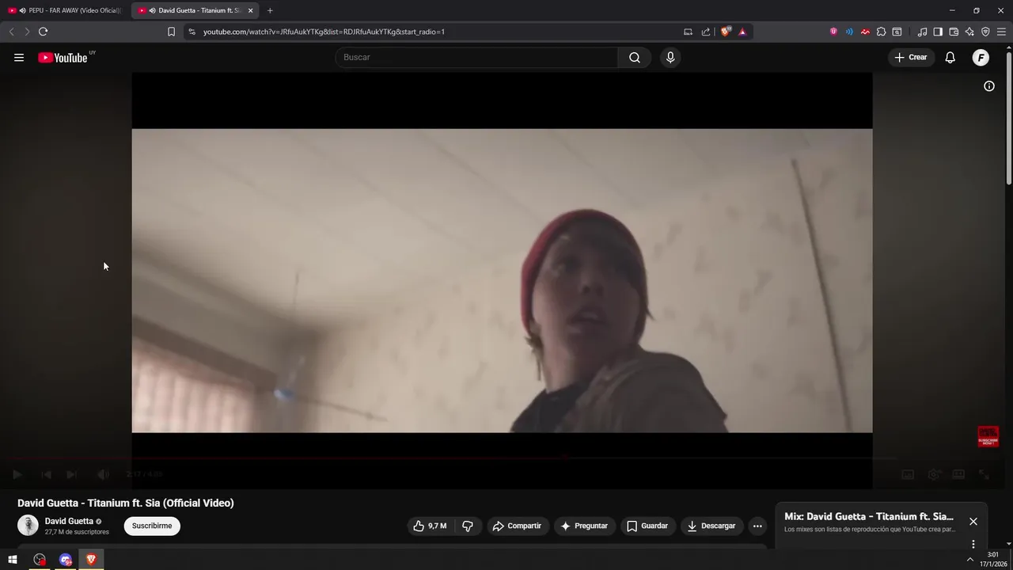Screen dimensions: 1013x570
Task: Open YouTube notifications bell
Action: coord(950,57)
